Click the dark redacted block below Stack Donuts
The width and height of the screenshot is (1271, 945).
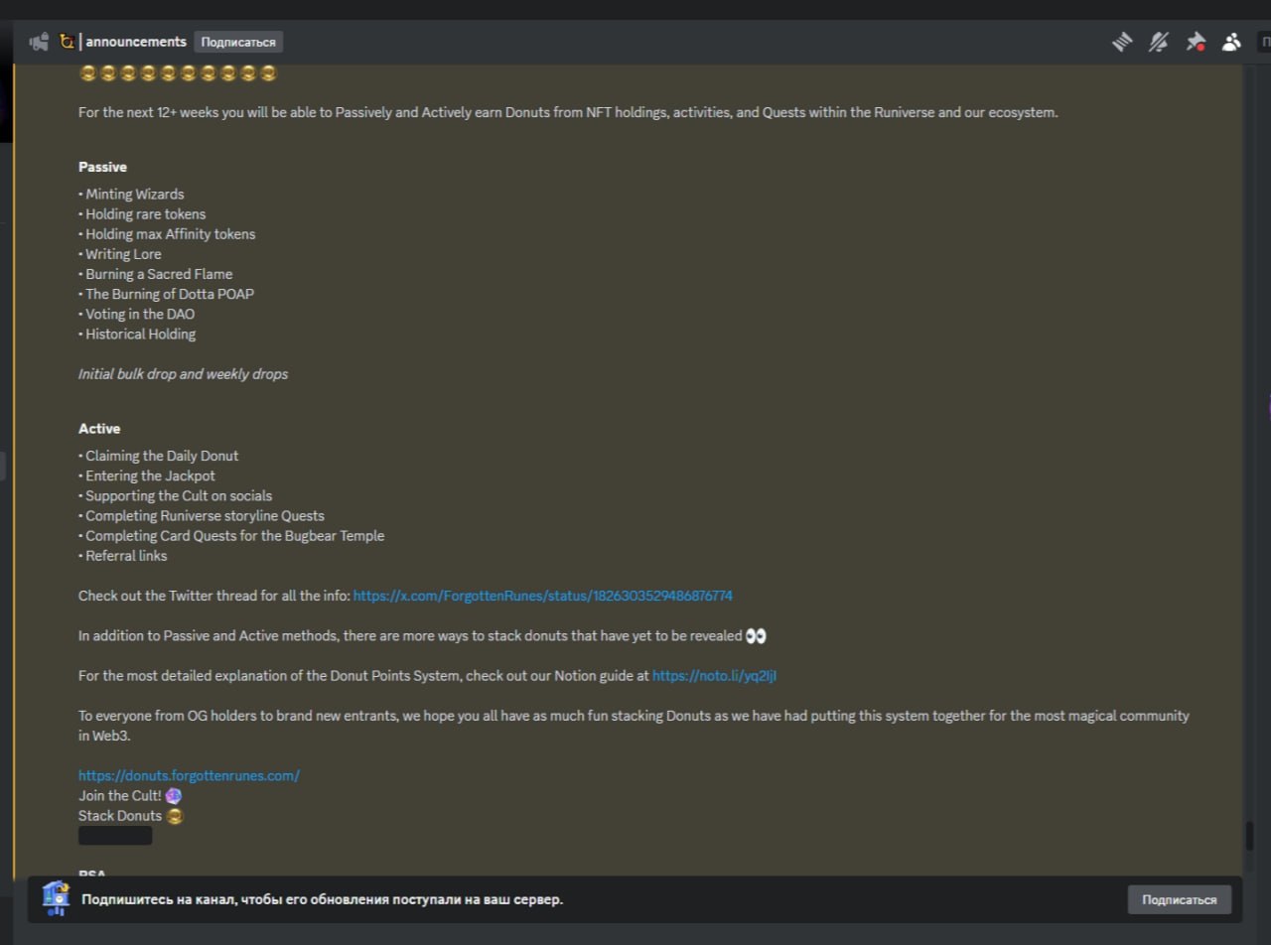click(x=115, y=836)
